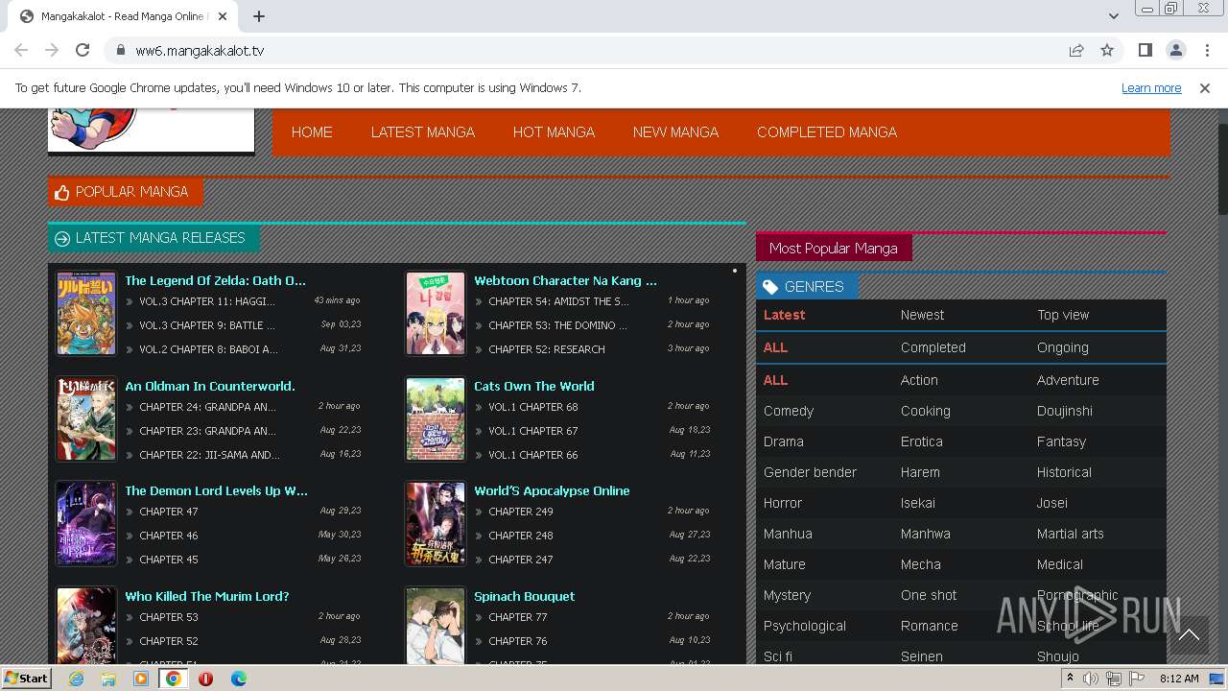Open media player taskbar icon

[x=141, y=679]
